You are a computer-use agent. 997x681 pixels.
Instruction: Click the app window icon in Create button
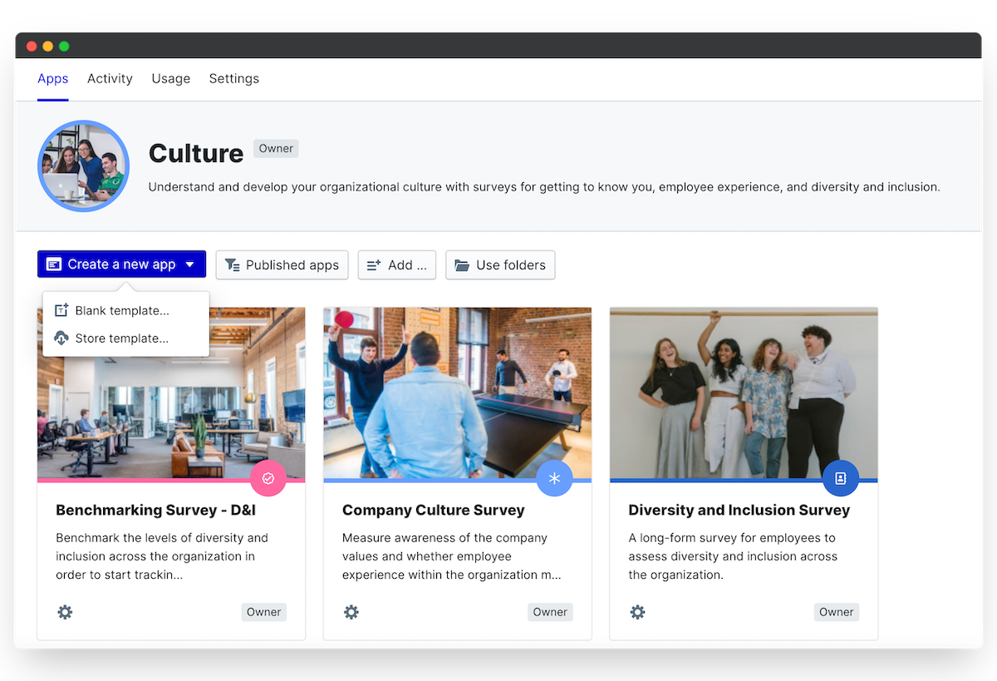click(x=54, y=264)
